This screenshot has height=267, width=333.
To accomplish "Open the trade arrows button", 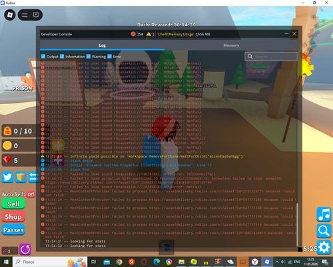I will (34, 177).
